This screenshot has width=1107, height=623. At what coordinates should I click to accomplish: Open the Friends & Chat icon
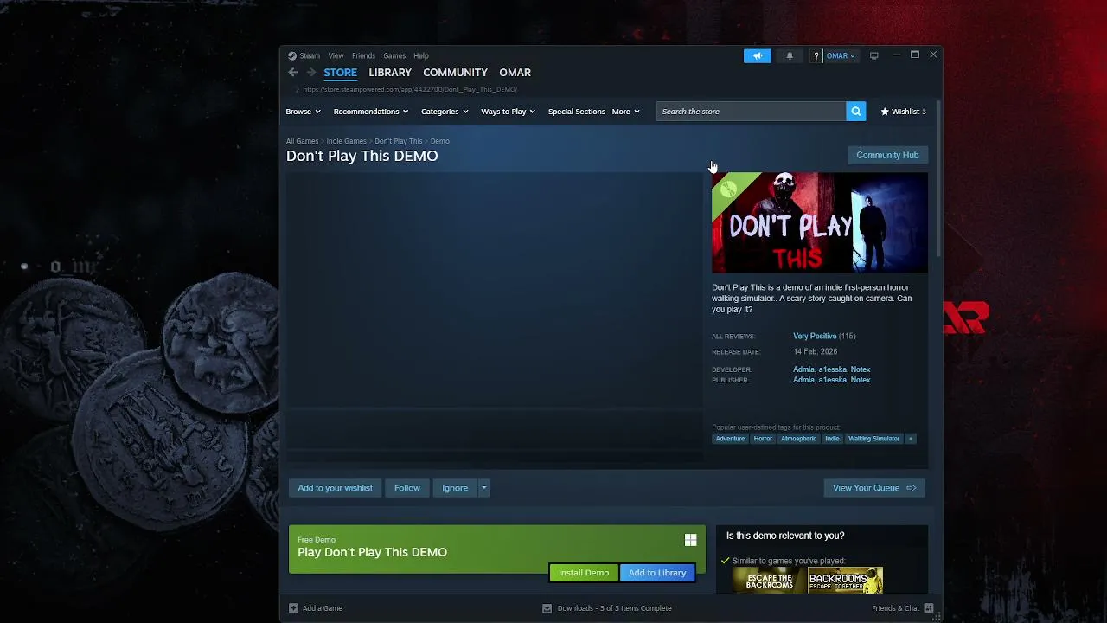pos(929,608)
